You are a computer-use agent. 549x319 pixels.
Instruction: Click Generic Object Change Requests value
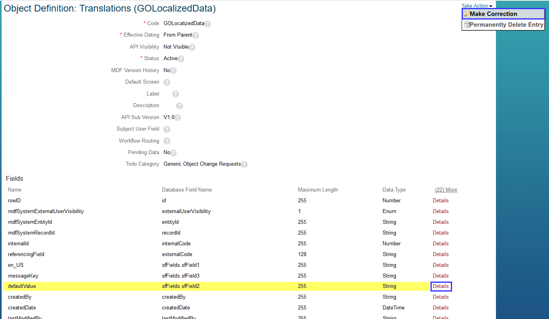(x=202, y=164)
